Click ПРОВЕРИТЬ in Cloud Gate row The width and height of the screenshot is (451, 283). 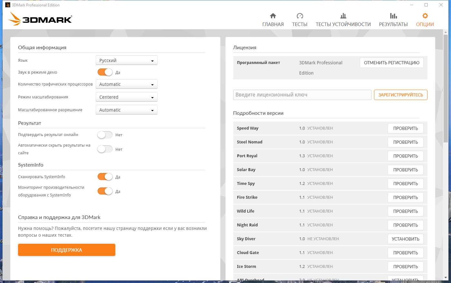point(406,253)
